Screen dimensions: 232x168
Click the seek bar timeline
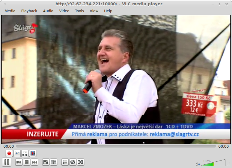click(116, 146)
